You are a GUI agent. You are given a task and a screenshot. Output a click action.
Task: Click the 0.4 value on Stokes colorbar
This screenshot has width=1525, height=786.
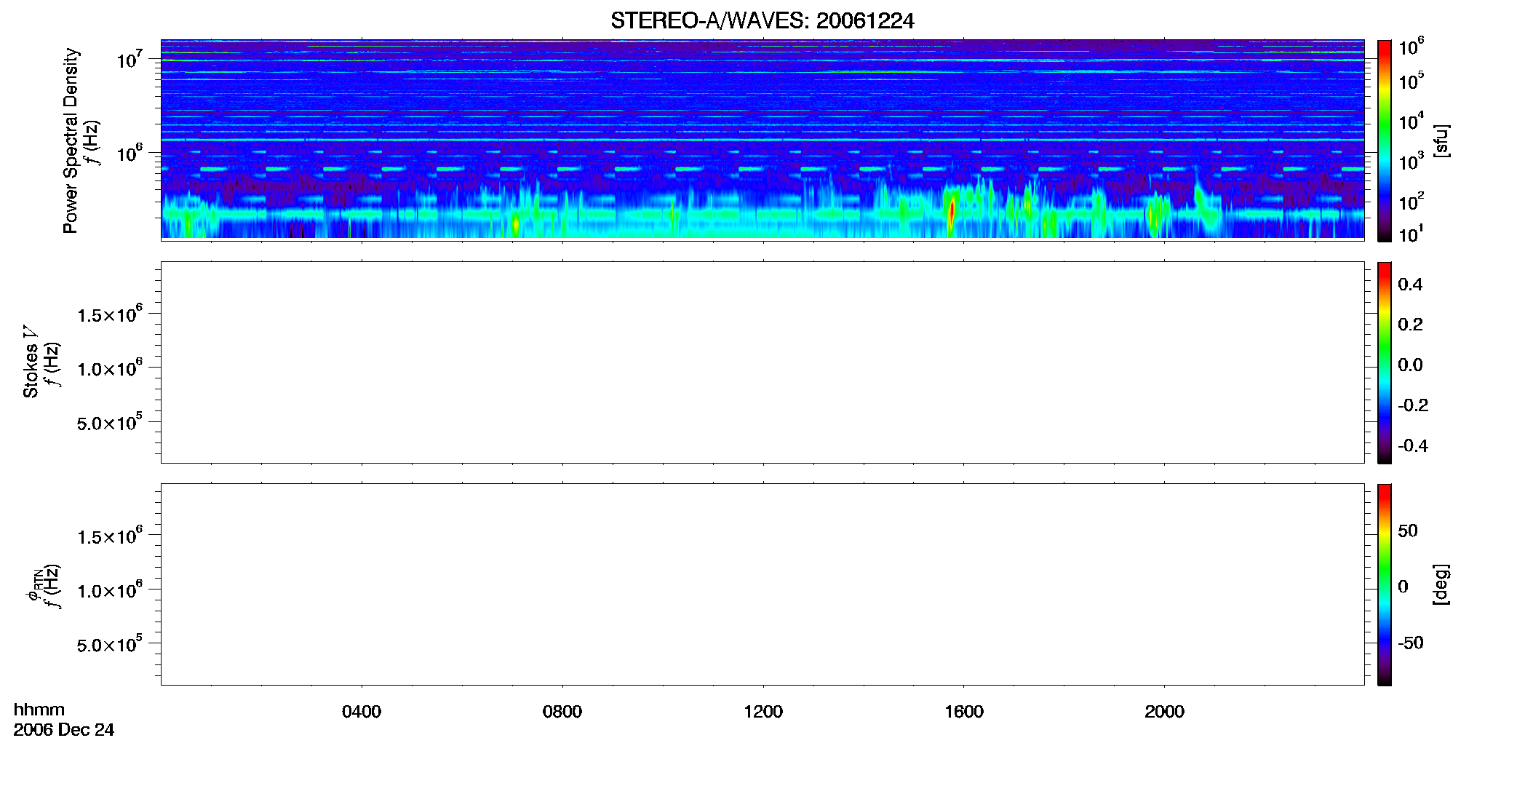tap(1410, 285)
